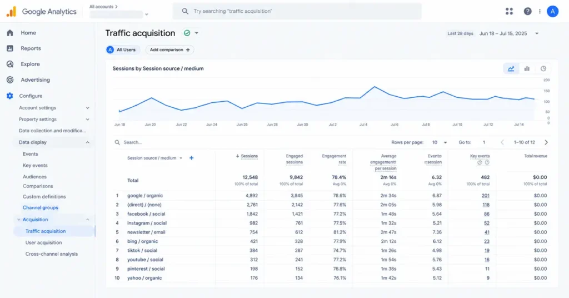Click the table search magnifier icon

[117, 142]
